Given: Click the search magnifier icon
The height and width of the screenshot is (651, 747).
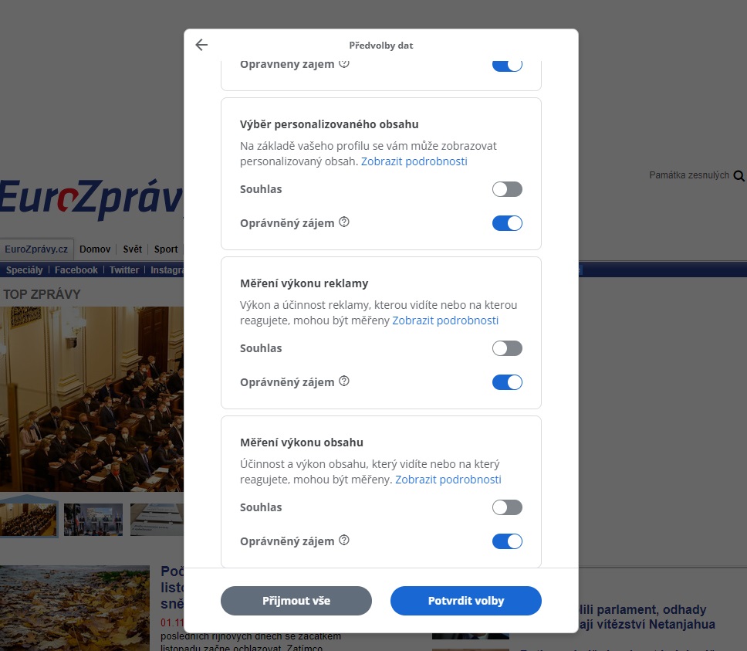Looking at the screenshot, I should 739,176.
